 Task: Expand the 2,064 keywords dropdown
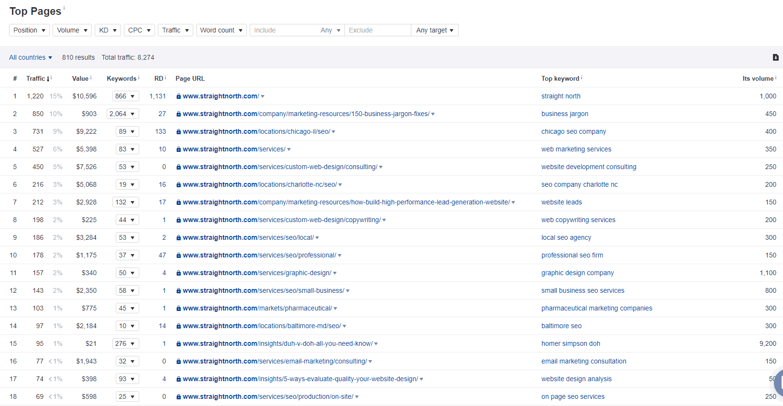[x=123, y=114]
